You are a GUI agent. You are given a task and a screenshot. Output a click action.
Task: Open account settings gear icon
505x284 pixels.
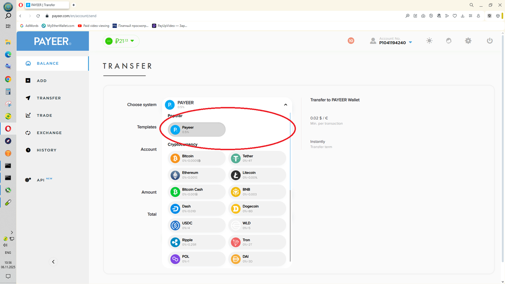pyautogui.click(x=468, y=41)
